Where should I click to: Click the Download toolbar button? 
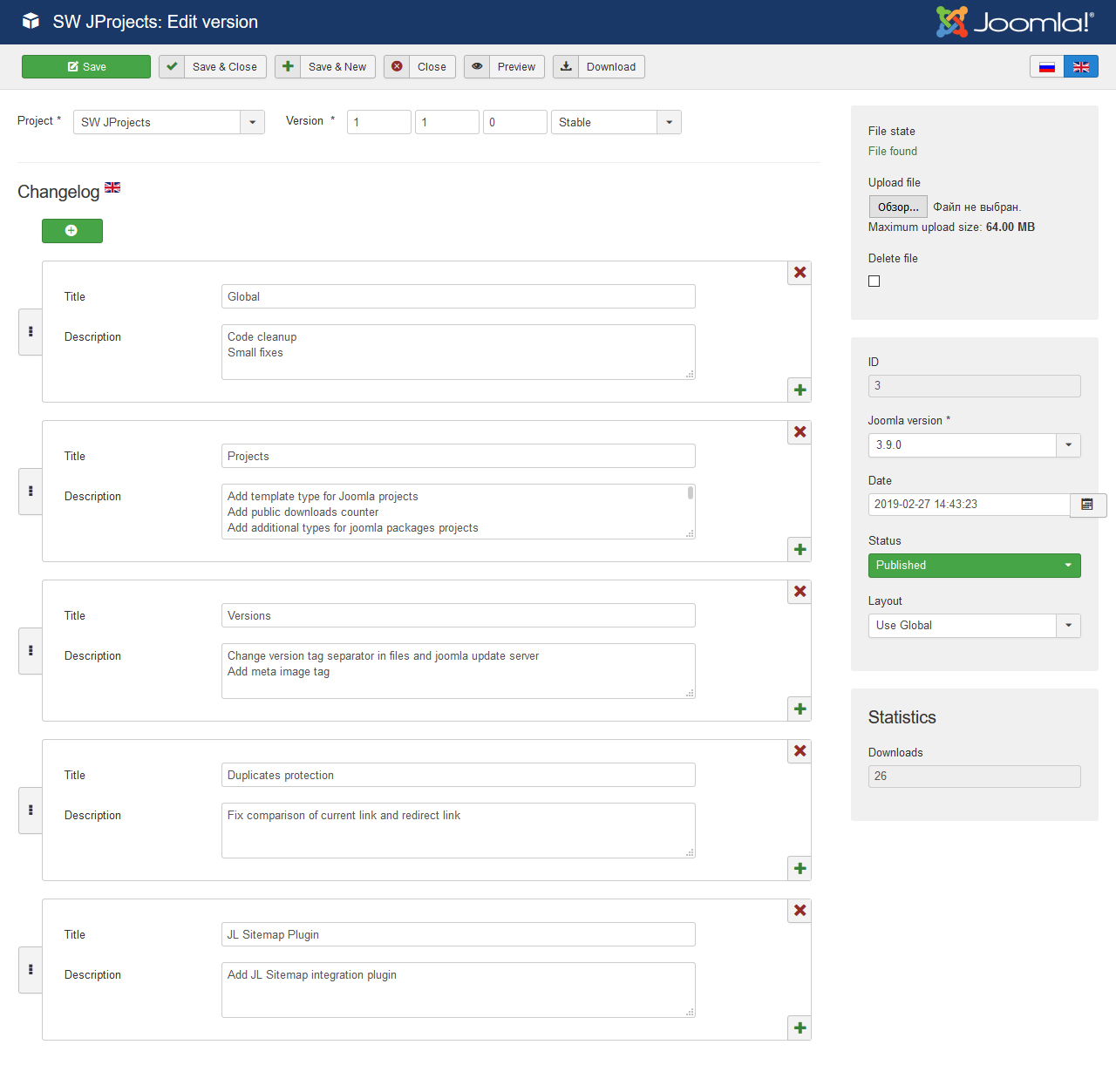(599, 67)
